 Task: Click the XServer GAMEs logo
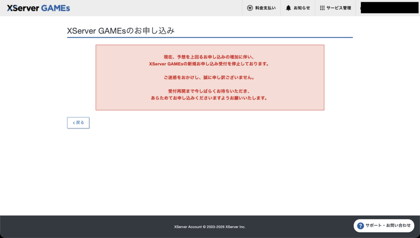(x=38, y=8)
